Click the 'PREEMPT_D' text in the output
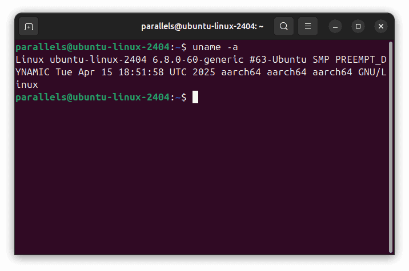409x271 pixels. coord(361,59)
